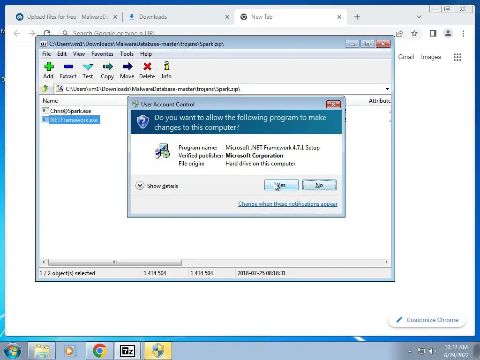Open the Help menu
The height and width of the screenshot is (360, 480).
coord(146,54)
